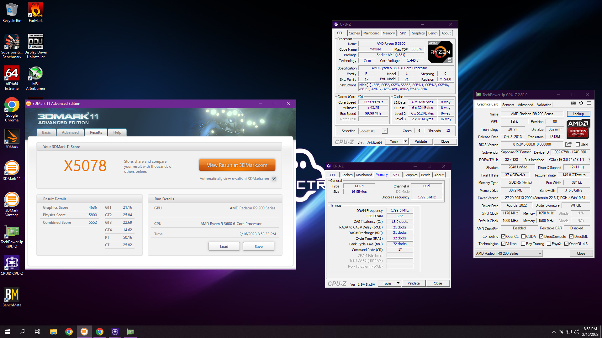Click the BIOS export share icon in GPU-Z

(568, 144)
